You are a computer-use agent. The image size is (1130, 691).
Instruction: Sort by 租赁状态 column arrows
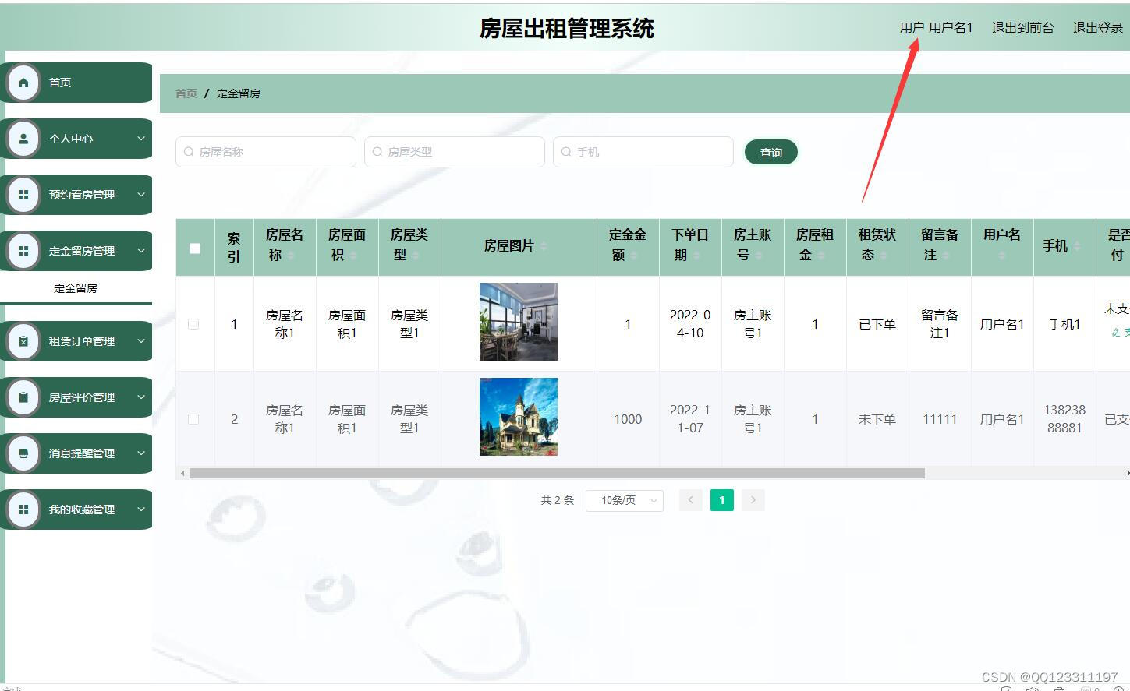pos(884,256)
